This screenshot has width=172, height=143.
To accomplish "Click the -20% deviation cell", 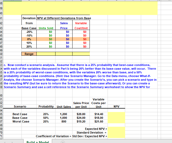I will coord(29,32).
